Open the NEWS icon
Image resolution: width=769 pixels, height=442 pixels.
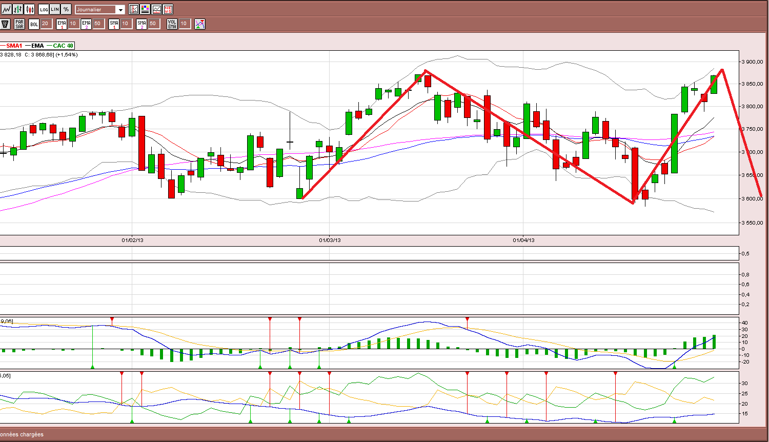click(168, 9)
